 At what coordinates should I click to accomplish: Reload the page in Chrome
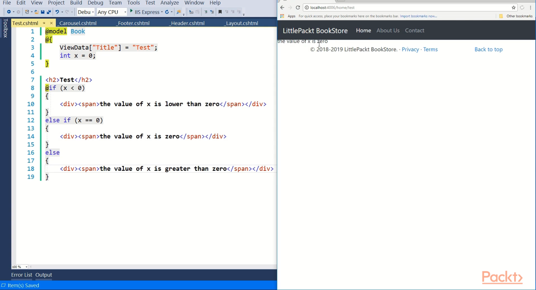tap(298, 8)
